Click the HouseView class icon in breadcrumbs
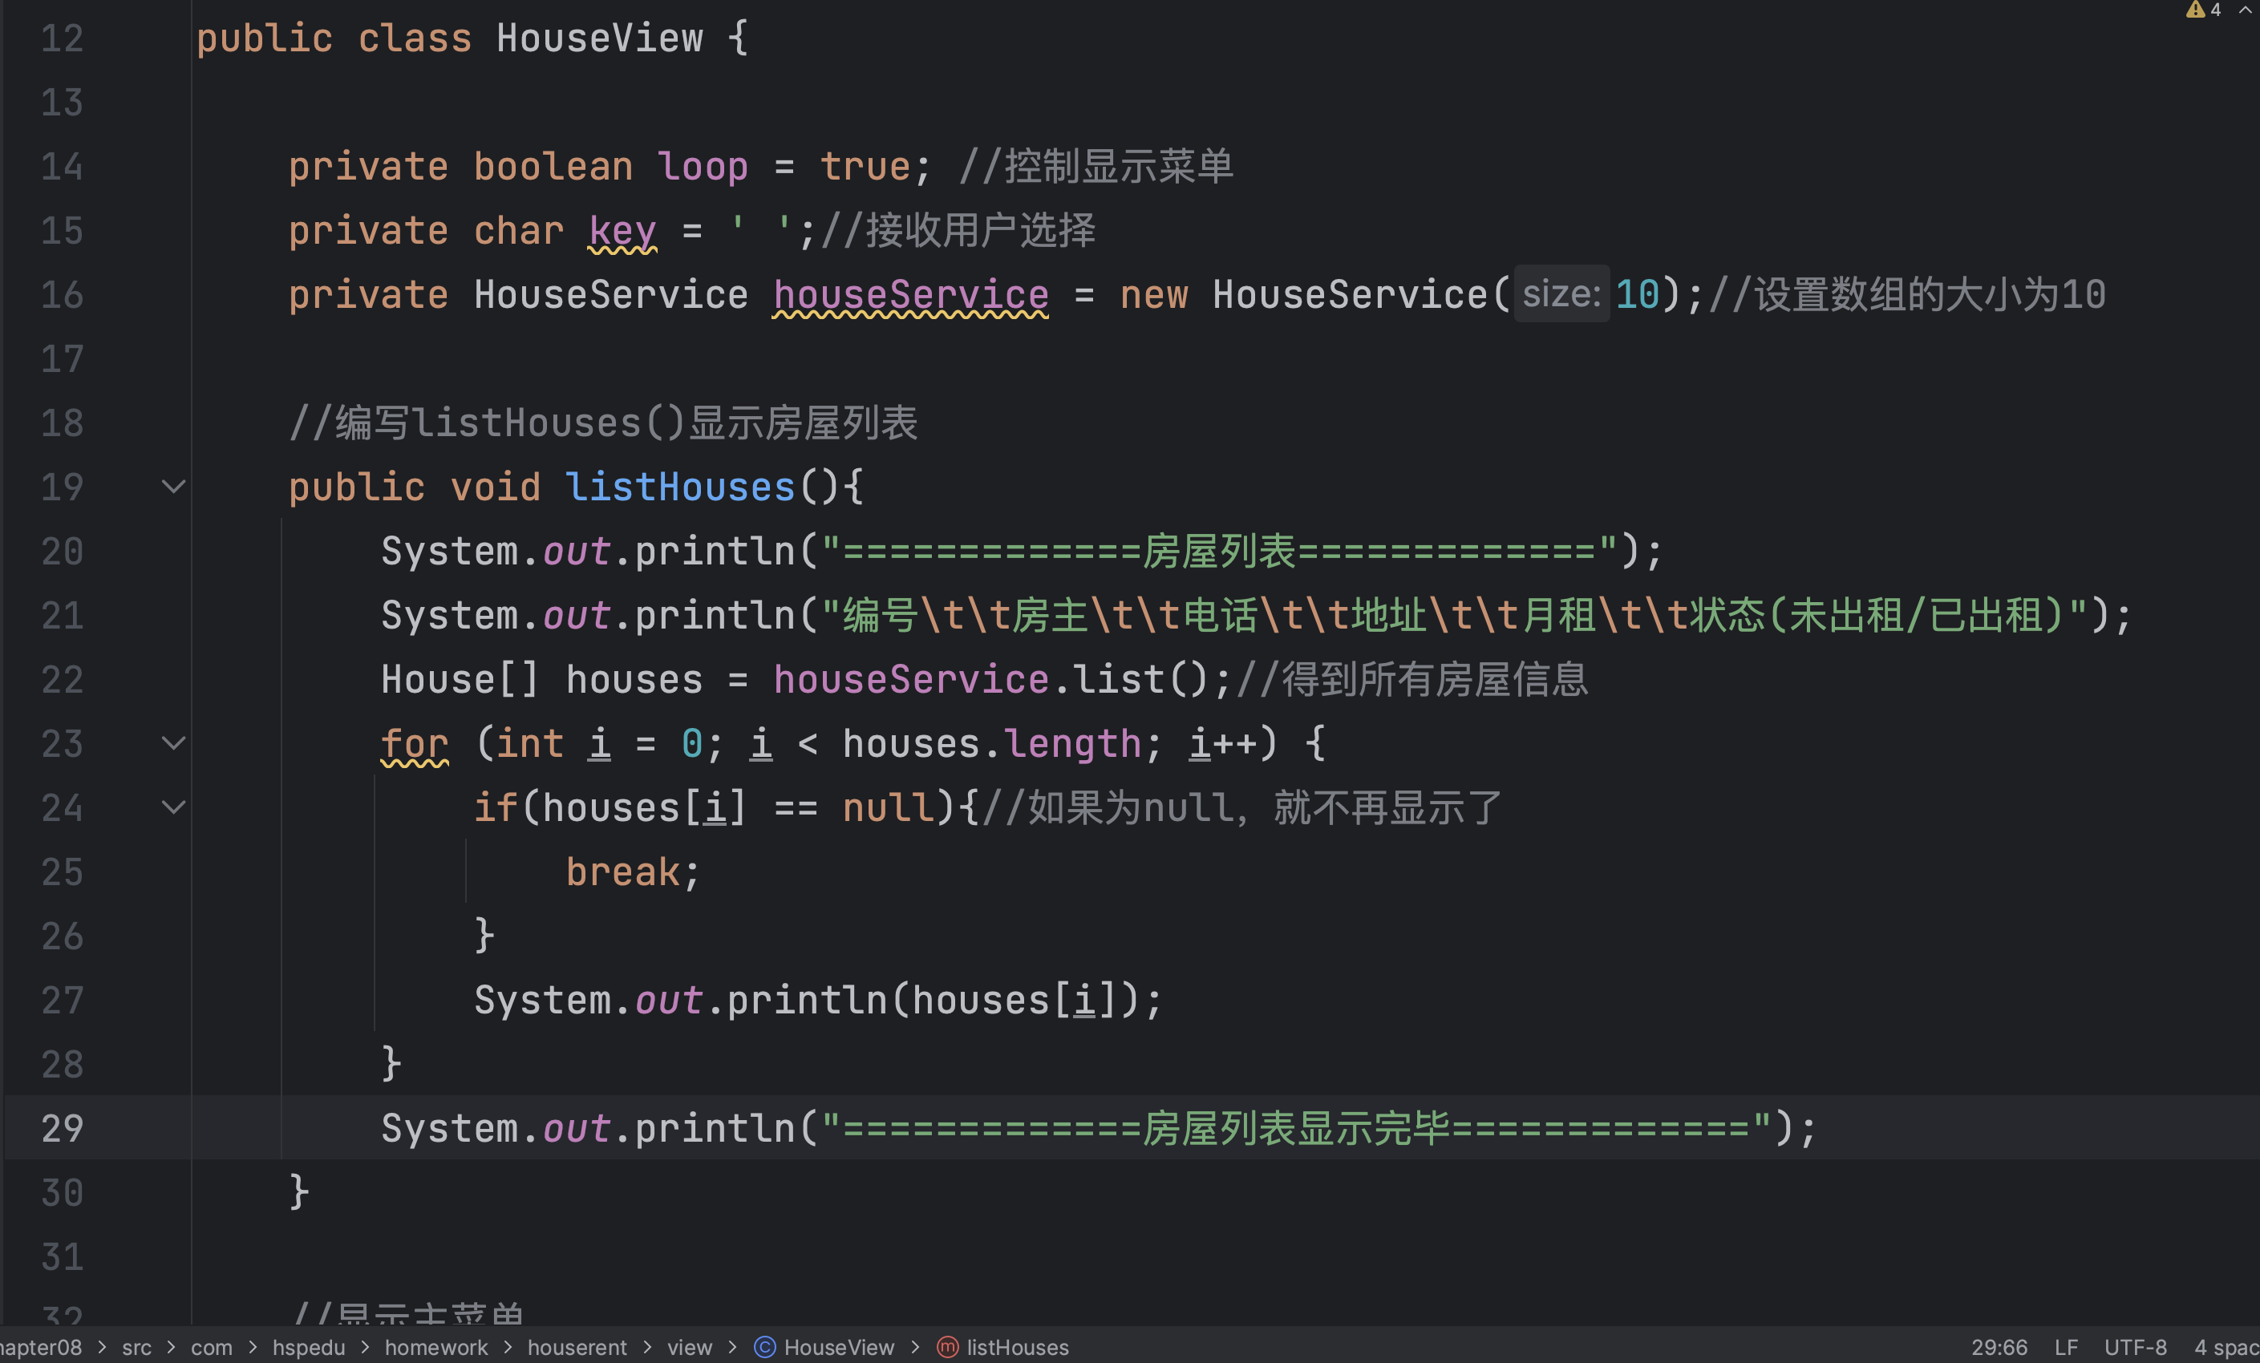The width and height of the screenshot is (2260, 1363). (764, 1346)
